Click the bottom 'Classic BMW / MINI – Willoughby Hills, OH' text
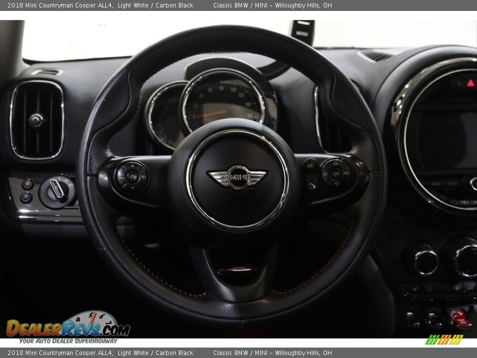The image size is (477, 358). [x=272, y=353]
